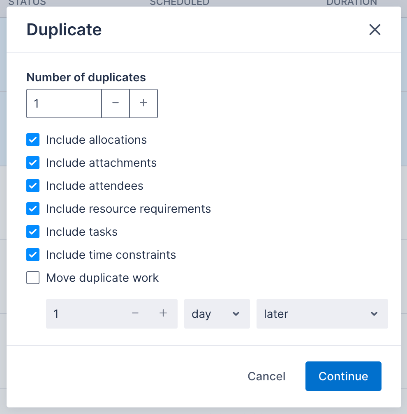Click the chevron on the day selector
407x414 pixels.
(236, 314)
